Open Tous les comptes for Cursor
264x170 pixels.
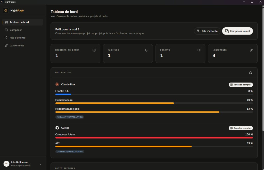[x=241, y=128]
